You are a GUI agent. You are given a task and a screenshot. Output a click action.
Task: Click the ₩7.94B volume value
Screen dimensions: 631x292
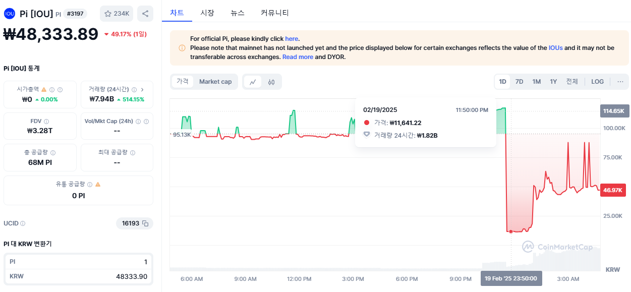[x=101, y=99]
